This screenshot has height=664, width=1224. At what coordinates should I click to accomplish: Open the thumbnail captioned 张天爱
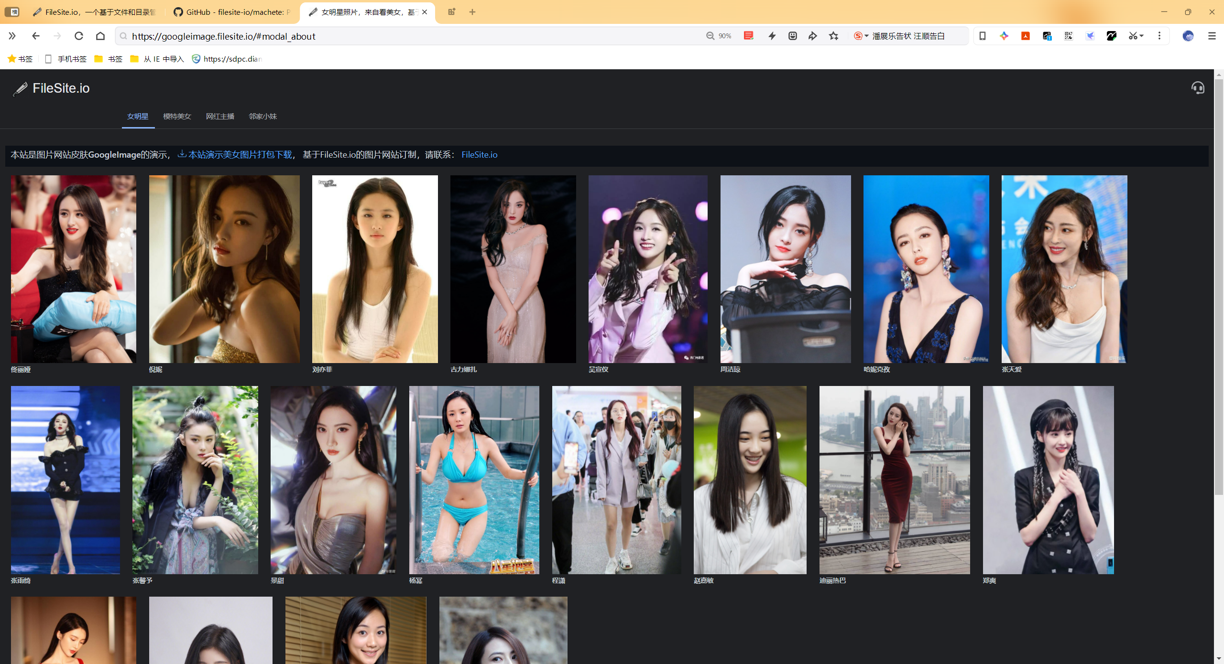[1064, 269]
